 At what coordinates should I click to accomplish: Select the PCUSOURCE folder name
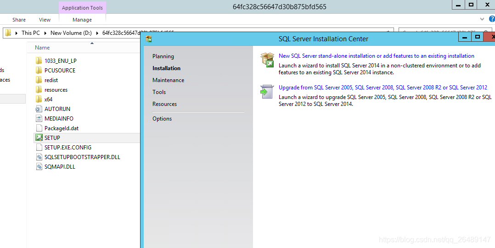(60, 70)
